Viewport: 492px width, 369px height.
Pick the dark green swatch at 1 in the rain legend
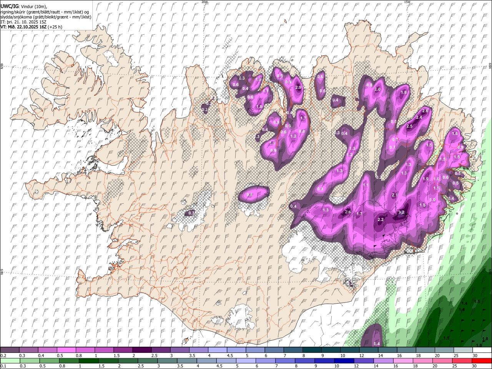coord(88,361)
